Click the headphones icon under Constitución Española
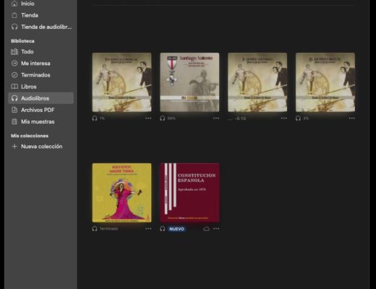This screenshot has width=376, height=289. [163, 228]
